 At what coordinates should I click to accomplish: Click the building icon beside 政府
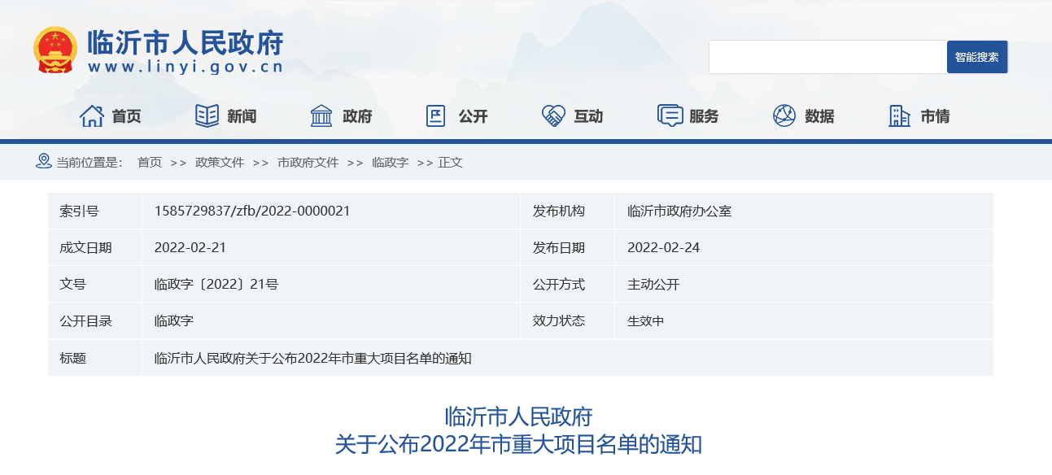click(321, 116)
